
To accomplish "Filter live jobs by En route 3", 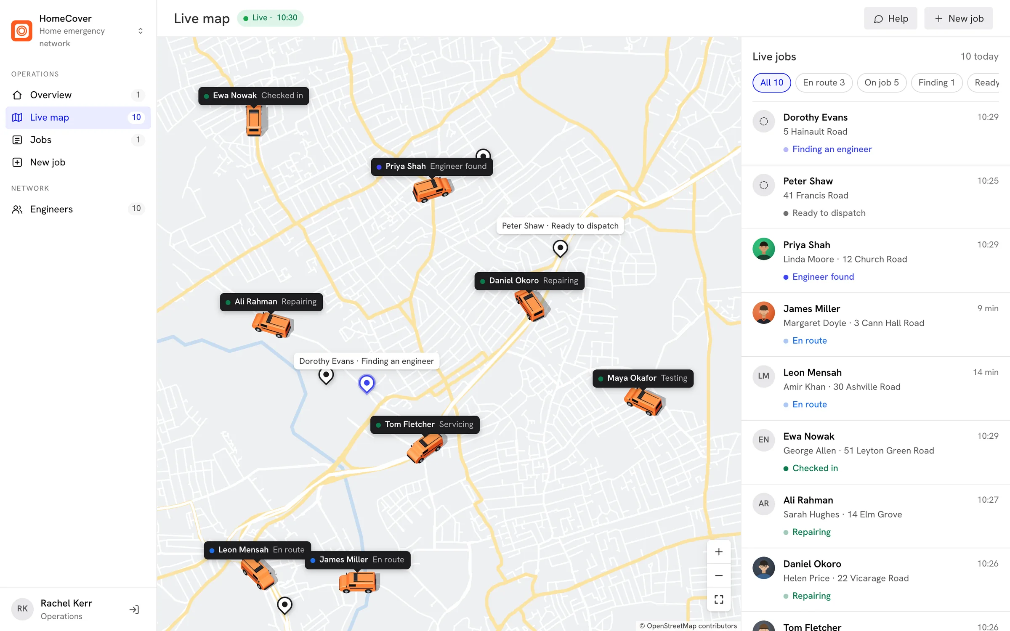I will point(824,82).
